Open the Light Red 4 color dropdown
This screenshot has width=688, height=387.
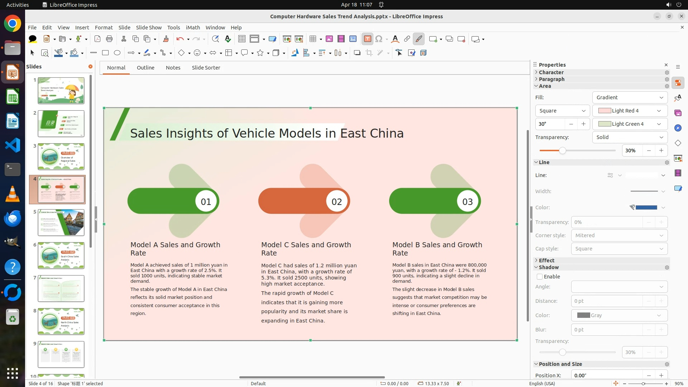[x=630, y=111]
